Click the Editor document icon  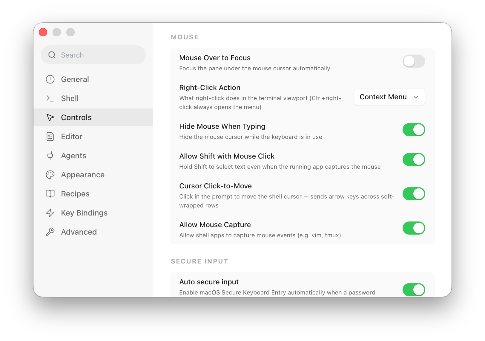pyautogui.click(x=50, y=137)
